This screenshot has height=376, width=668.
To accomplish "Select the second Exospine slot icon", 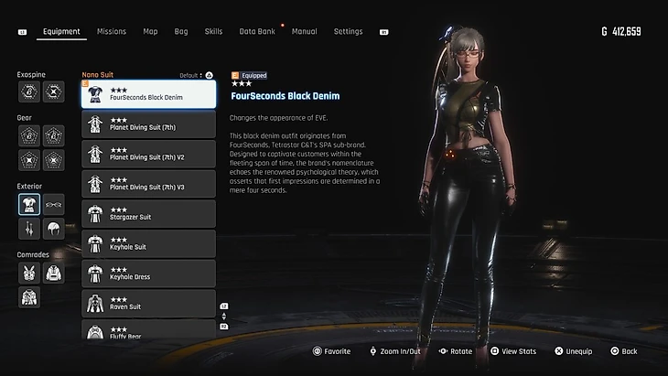I will click(x=54, y=91).
